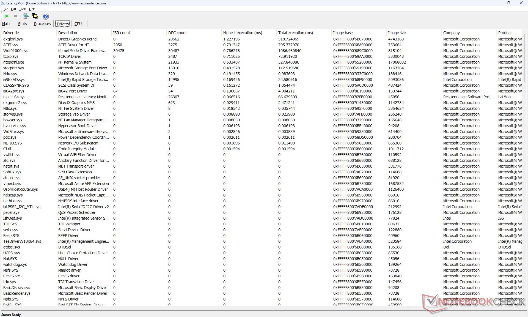
Task: Click the ISR count column header
Action: pos(122,33)
